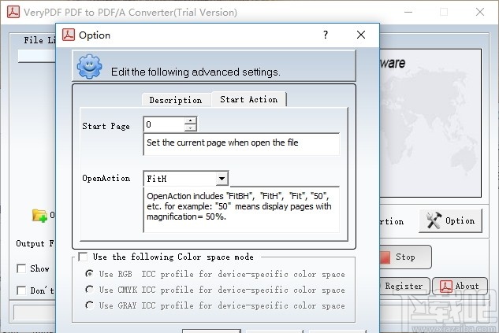
Task: Minimize the VeryPDF converter window
Action: pos(408,12)
